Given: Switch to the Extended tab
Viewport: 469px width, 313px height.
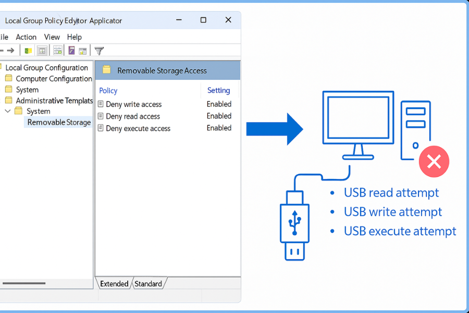Looking at the screenshot, I should point(114,284).
